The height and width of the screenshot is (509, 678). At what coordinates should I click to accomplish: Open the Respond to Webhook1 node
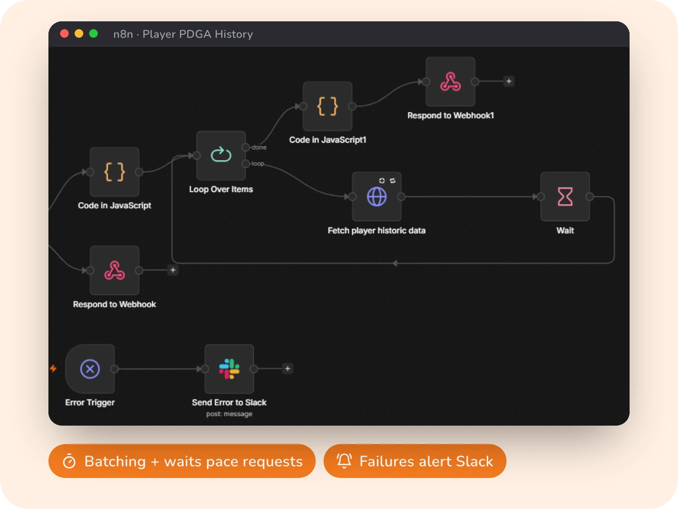click(450, 81)
